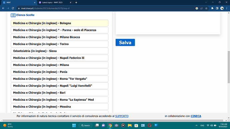Screen dimensions: 230x129
Task: Show hidden system tray icons
Action: click(197, 125)
